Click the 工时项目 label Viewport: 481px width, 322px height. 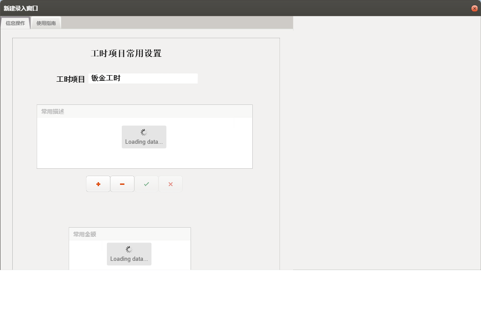(x=70, y=79)
